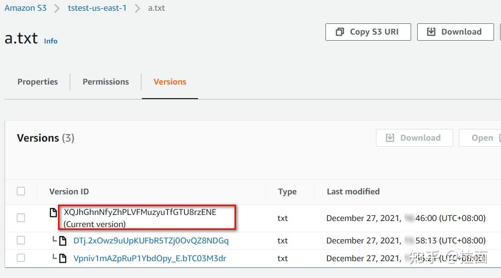
Task: Click file icon beside DTj.2xOwz9uUpKUFbR5TZj0OvQZ8NDGq
Action: pyautogui.click(x=63, y=241)
